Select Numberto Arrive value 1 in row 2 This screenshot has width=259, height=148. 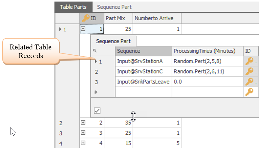pos(157,123)
